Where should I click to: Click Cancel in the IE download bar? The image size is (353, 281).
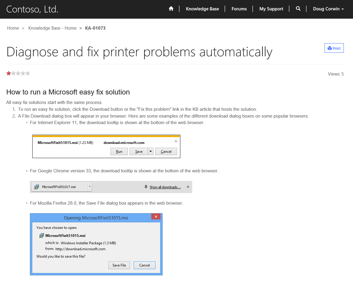tap(166, 152)
